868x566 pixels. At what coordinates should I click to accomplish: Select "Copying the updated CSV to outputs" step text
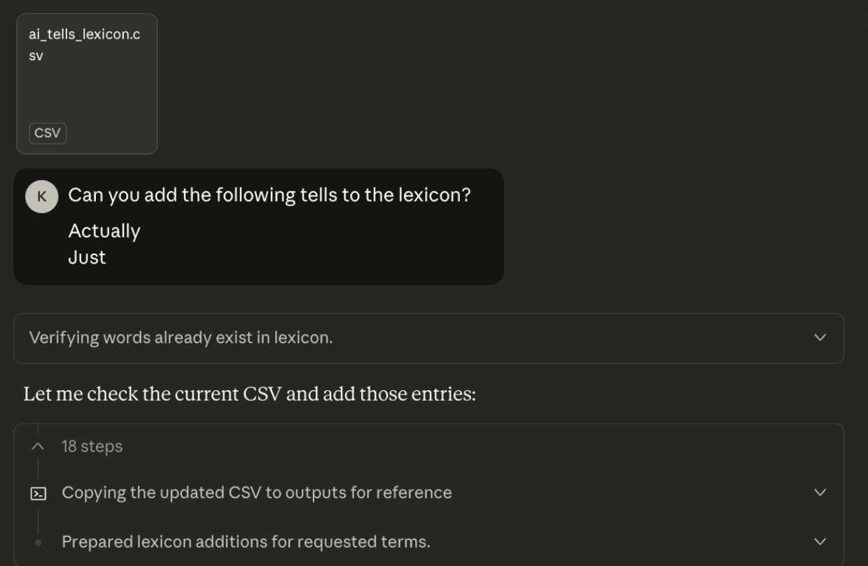click(x=256, y=492)
